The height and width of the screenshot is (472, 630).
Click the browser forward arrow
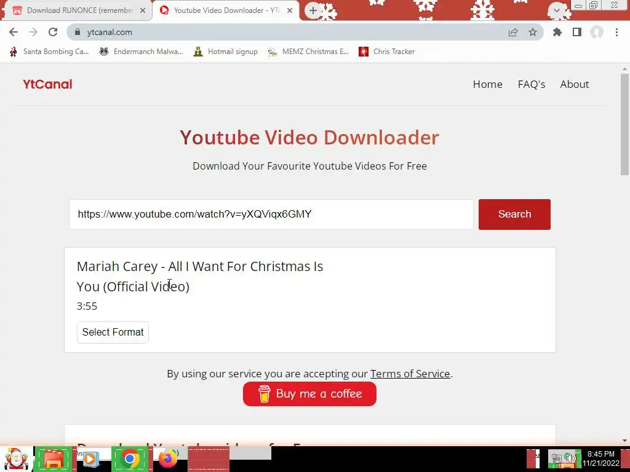click(33, 32)
